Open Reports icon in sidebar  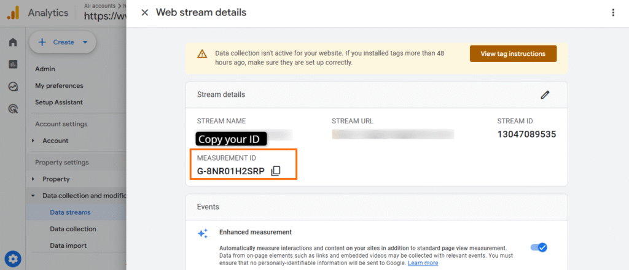tap(13, 64)
